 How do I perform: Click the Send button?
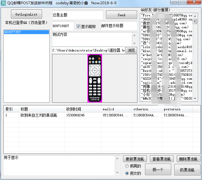tap(121, 15)
